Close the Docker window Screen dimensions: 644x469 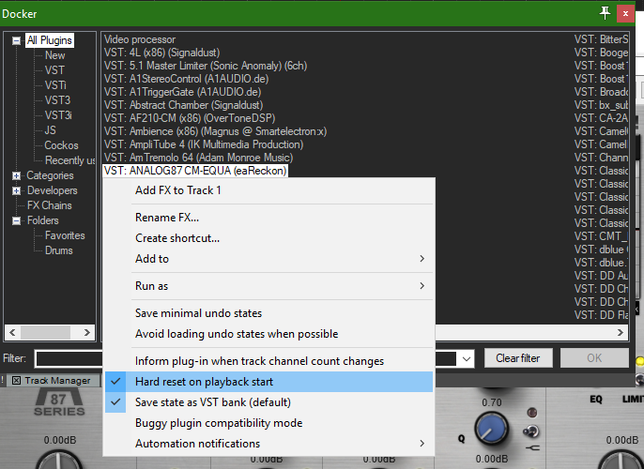coord(625,13)
